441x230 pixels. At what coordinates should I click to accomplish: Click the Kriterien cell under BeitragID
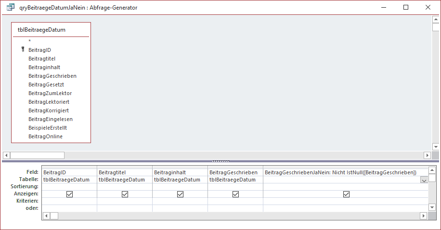point(70,200)
